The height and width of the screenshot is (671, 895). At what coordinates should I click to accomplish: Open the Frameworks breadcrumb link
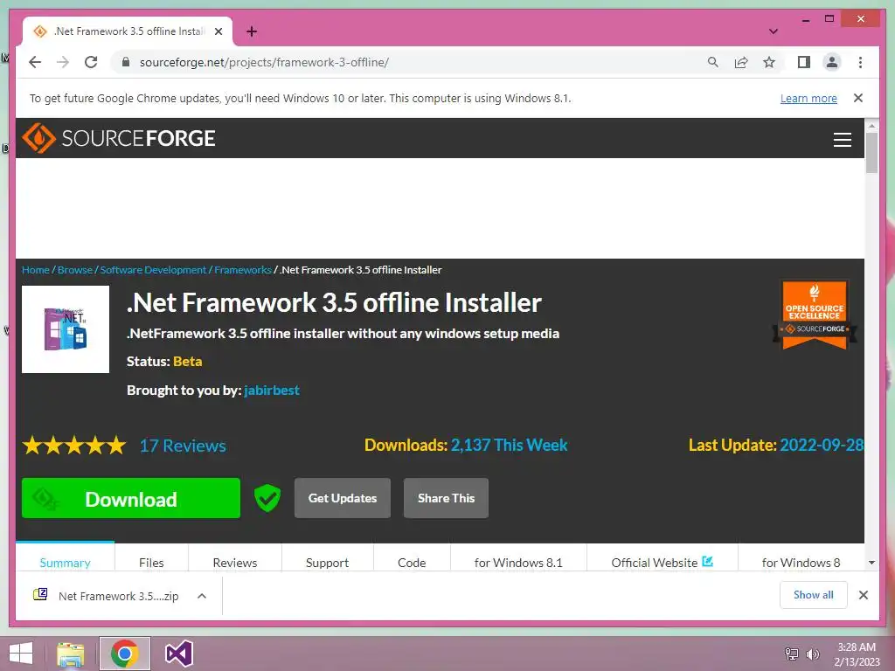[243, 270]
